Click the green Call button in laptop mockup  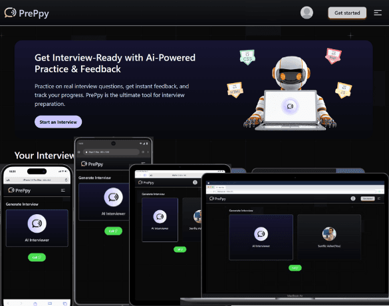295,268
